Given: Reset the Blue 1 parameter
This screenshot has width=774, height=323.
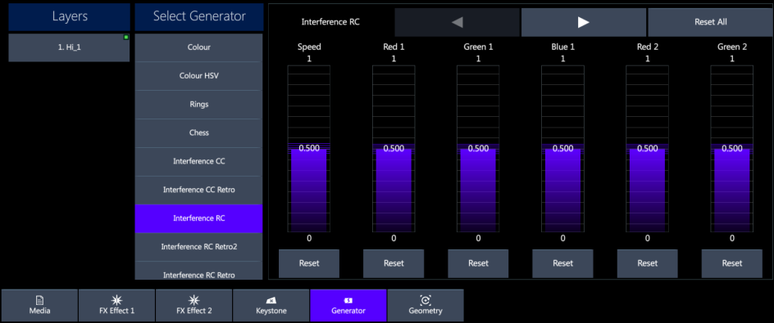Looking at the screenshot, I should pos(562,263).
